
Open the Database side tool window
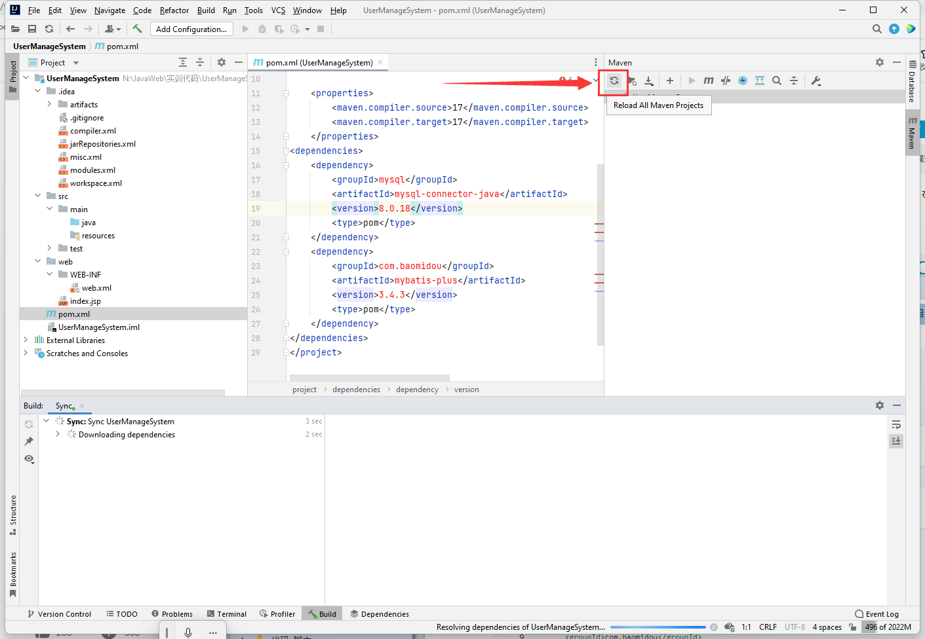[x=912, y=82]
